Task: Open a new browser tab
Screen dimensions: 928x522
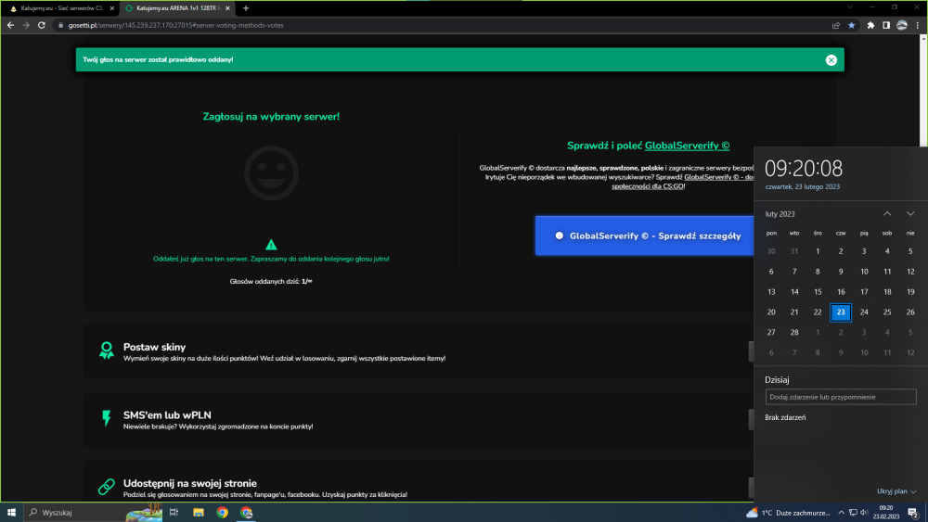Action: pyautogui.click(x=246, y=8)
